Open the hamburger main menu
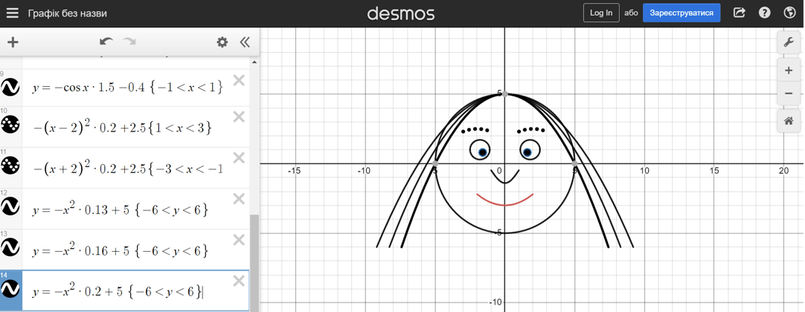The width and height of the screenshot is (805, 312). point(12,13)
